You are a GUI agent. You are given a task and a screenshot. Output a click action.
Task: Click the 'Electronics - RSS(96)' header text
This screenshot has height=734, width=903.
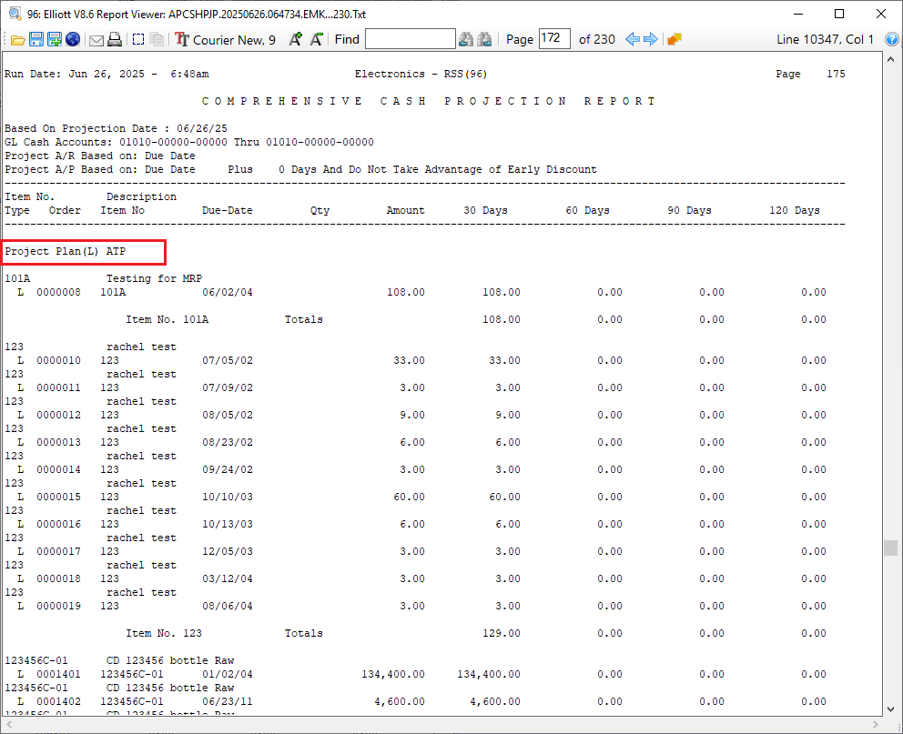point(421,75)
